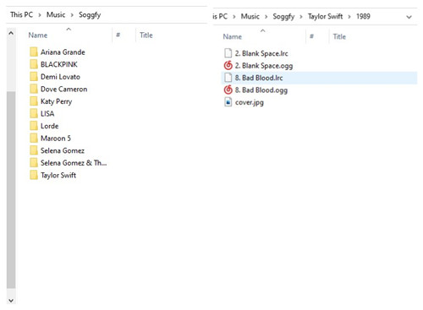Click the Selena Gomez & Th... folder icon
The height and width of the screenshot is (310, 423).
click(x=34, y=163)
